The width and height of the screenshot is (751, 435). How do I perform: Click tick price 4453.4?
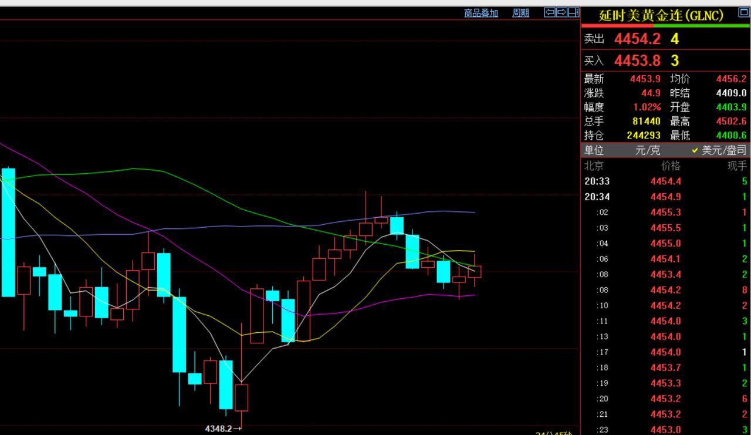(x=666, y=274)
